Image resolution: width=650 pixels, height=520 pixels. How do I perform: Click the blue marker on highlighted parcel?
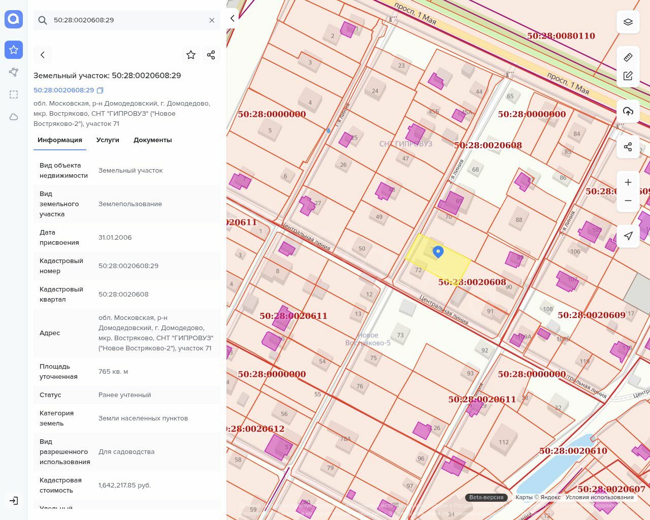pyautogui.click(x=438, y=251)
